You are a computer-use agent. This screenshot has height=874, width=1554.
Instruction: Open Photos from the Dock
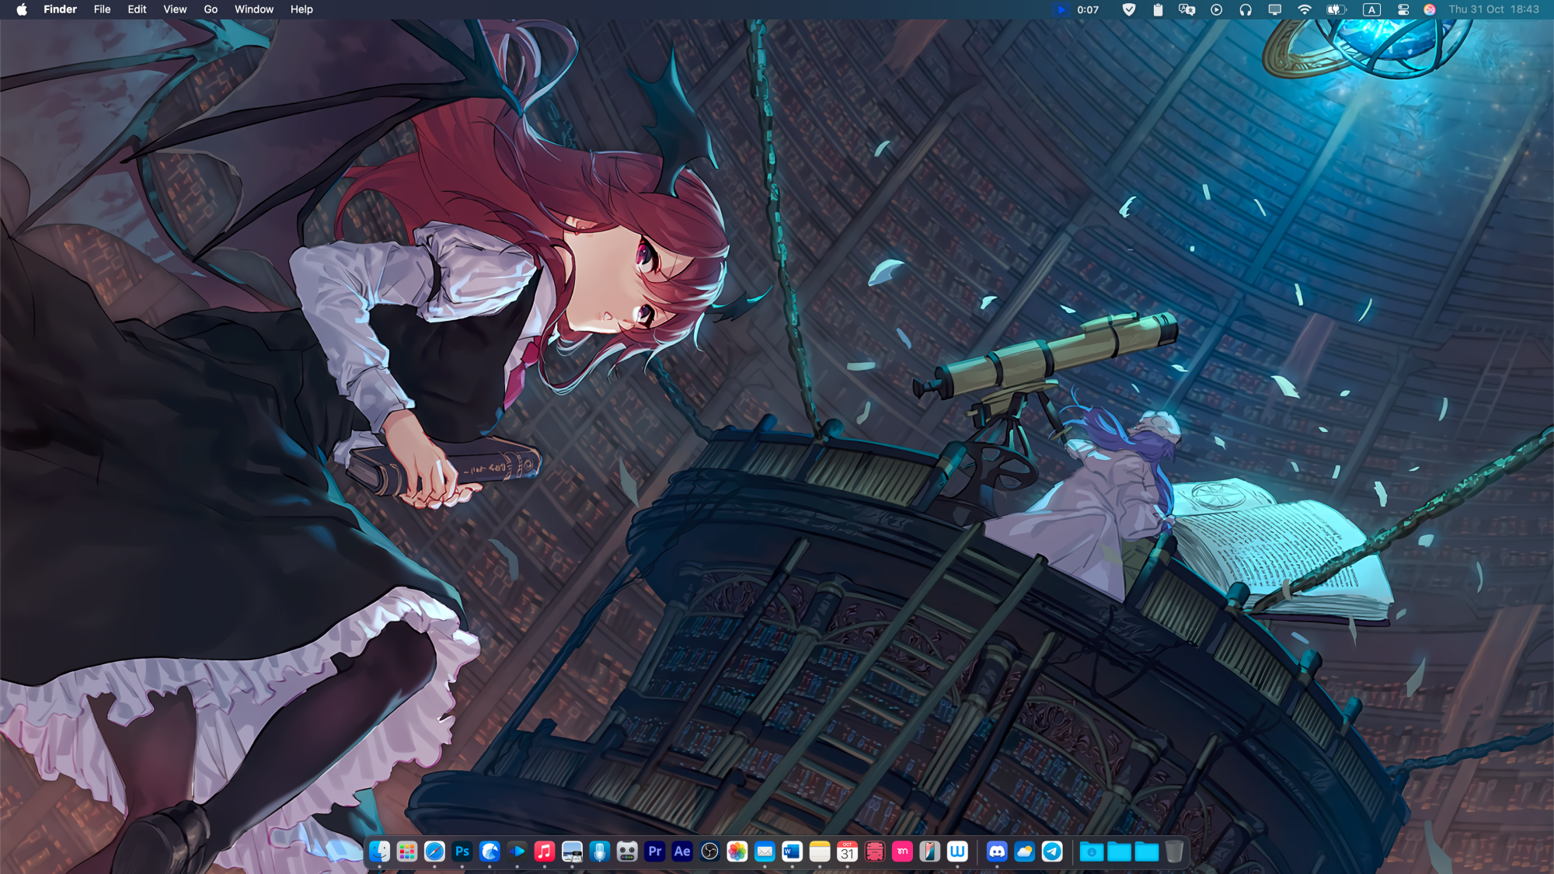point(737,851)
